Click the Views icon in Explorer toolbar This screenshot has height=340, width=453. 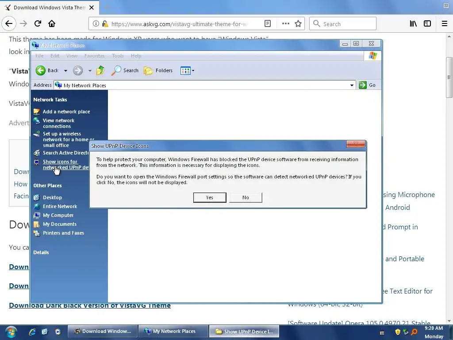click(x=185, y=70)
